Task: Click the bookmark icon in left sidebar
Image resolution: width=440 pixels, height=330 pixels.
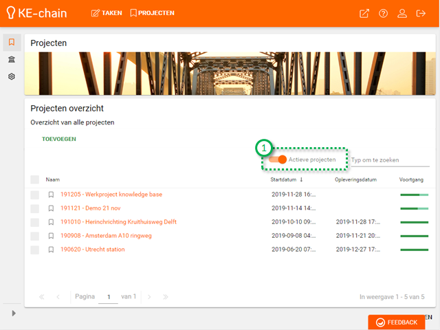Action: click(12, 43)
